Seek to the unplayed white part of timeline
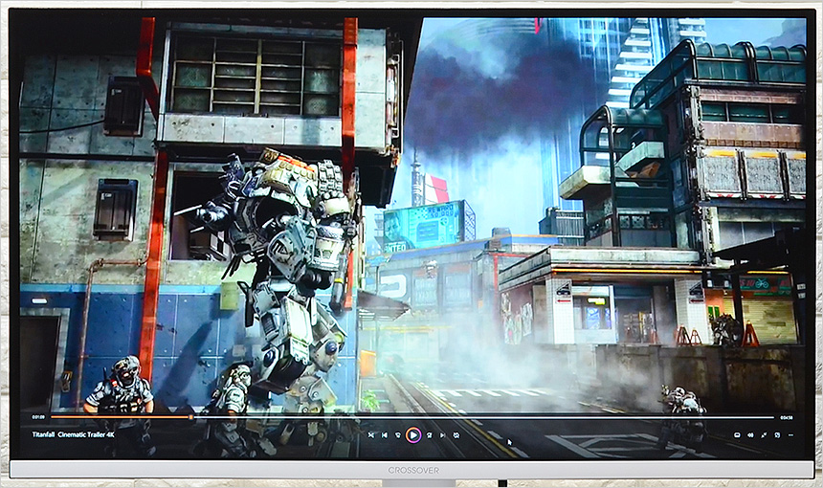The image size is (823, 488). click(478, 417)
